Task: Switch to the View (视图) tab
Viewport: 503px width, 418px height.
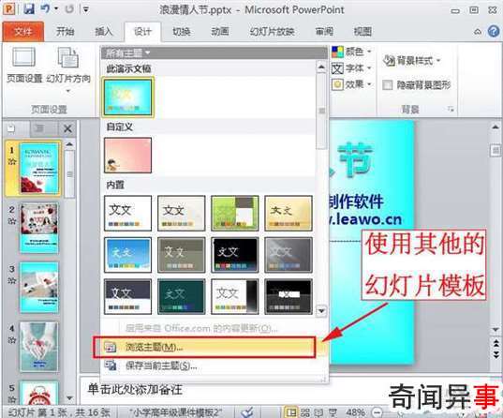Action: point(362,32)
